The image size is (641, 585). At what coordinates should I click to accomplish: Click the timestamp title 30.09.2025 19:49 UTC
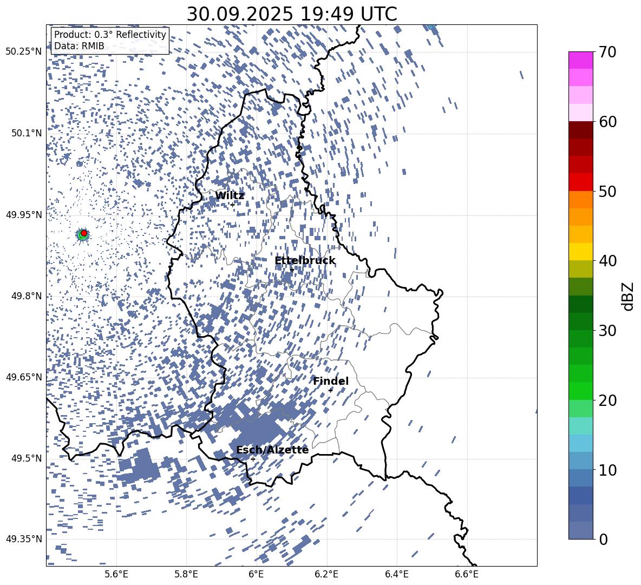tap(292, 14)
